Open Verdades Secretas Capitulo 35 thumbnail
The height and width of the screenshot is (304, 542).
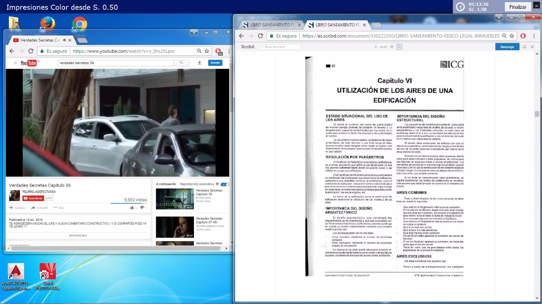point(174,199)
